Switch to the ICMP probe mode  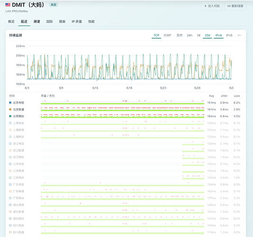pyautogui.click(x=167, y=35)
